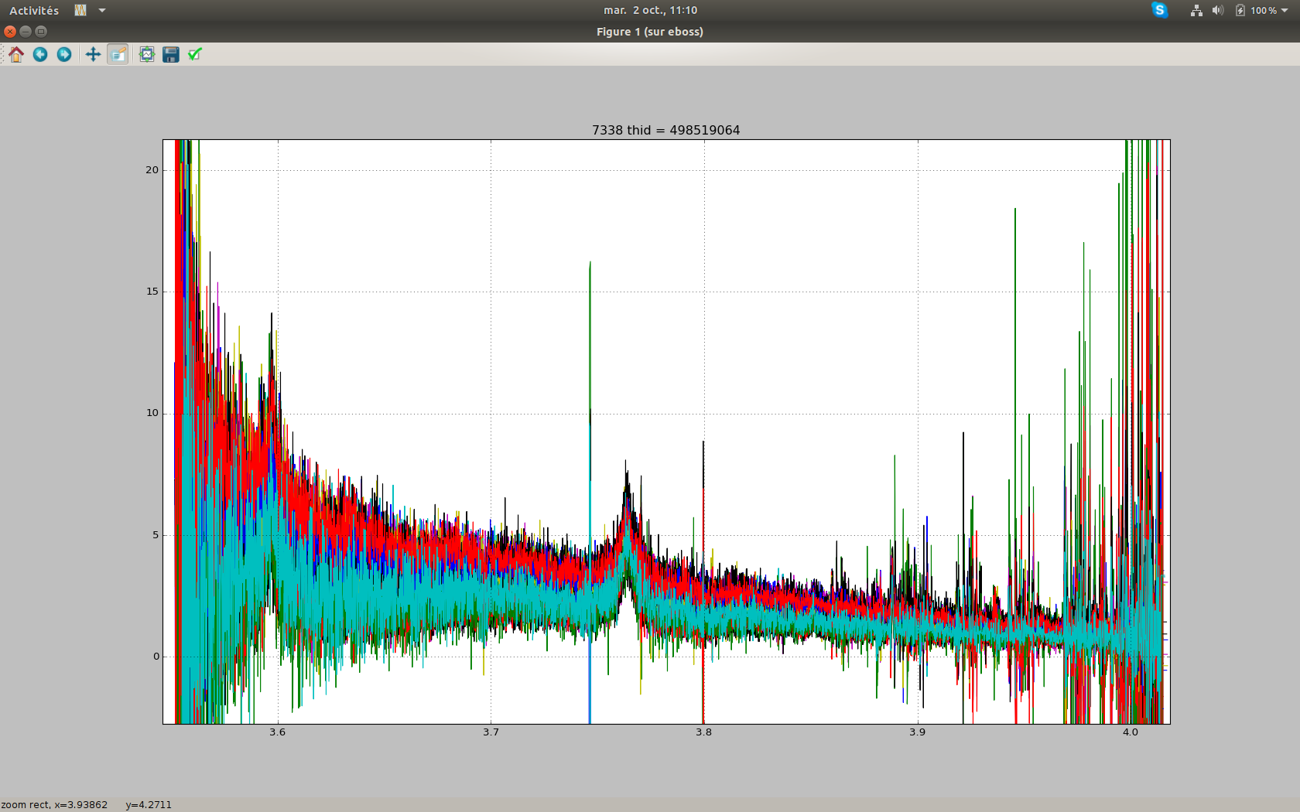Open the Activités overview menu

32,10
